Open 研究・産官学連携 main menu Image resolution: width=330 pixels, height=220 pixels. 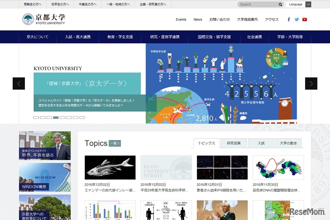pyautogui.click(x=165, y=37)
